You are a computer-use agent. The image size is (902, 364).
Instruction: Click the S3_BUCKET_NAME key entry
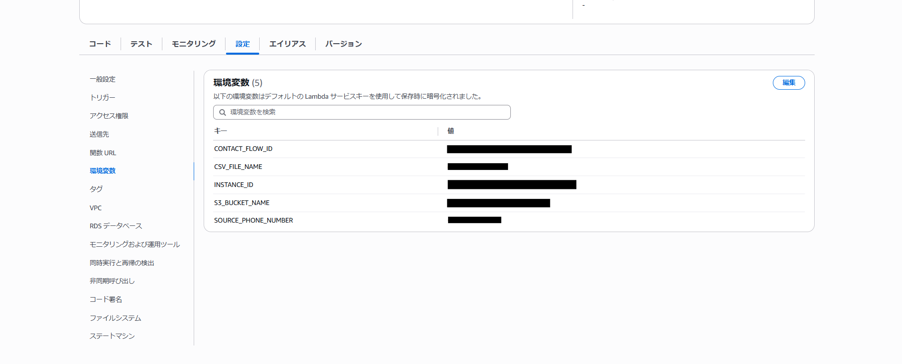point(242,203)
